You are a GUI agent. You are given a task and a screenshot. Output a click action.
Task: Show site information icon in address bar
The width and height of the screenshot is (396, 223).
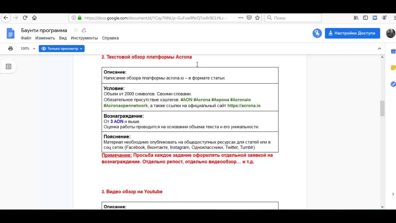74,18
